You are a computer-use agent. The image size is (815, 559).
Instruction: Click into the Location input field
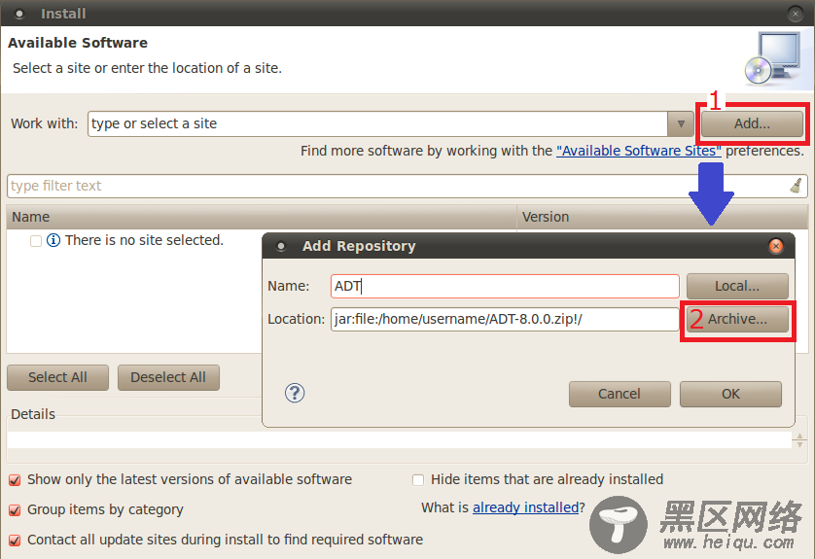click(505, 319)
